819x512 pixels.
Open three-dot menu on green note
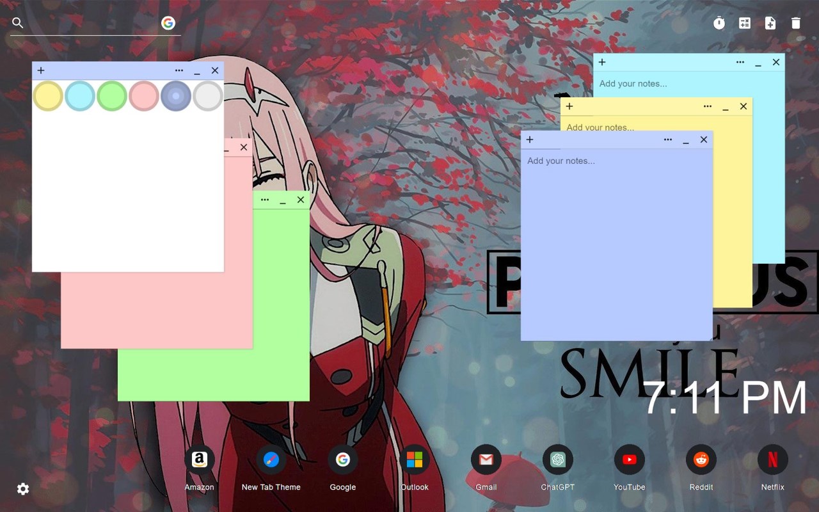(265, 200)
